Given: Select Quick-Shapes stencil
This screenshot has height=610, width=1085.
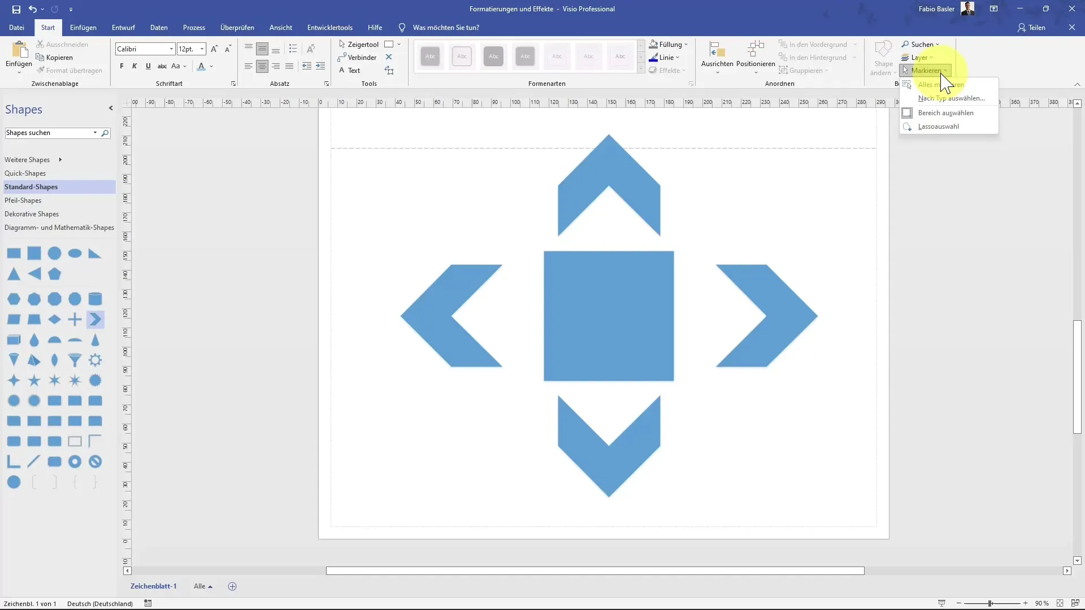Looking at the screenshot, I should pos(25,173).
